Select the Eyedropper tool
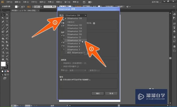The height and width of the screenshot is (107, 177). 3,49
